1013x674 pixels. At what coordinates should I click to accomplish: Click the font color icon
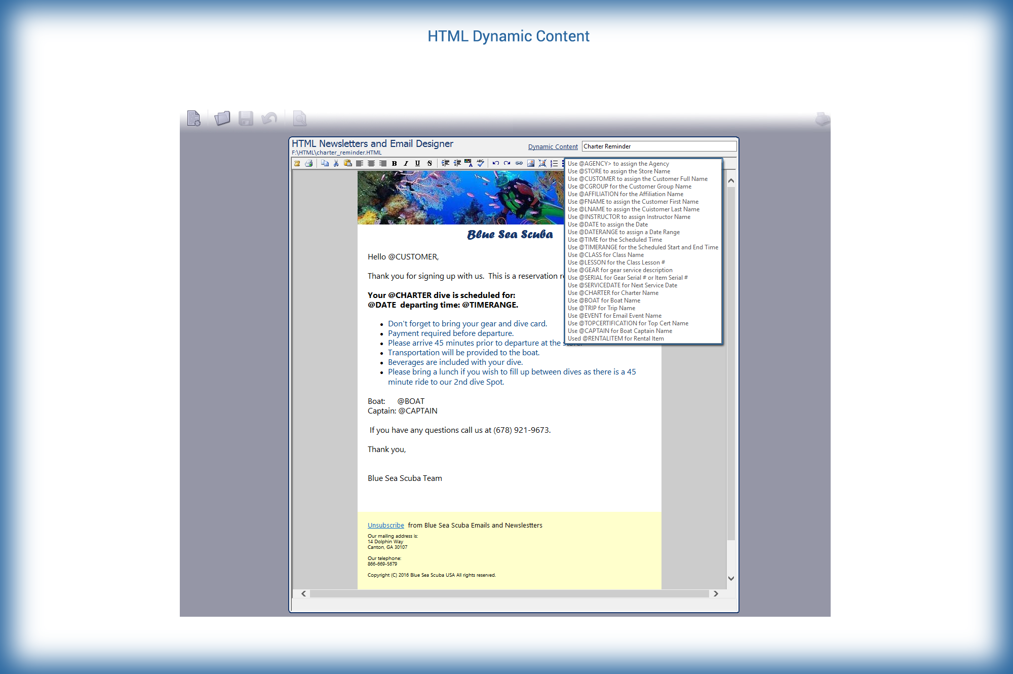(x=469, y=163)
